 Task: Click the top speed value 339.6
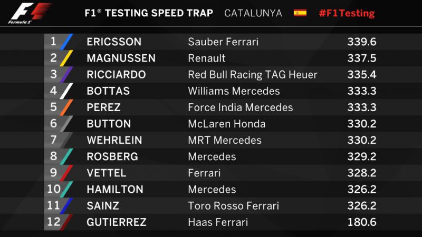coord(362,42)
